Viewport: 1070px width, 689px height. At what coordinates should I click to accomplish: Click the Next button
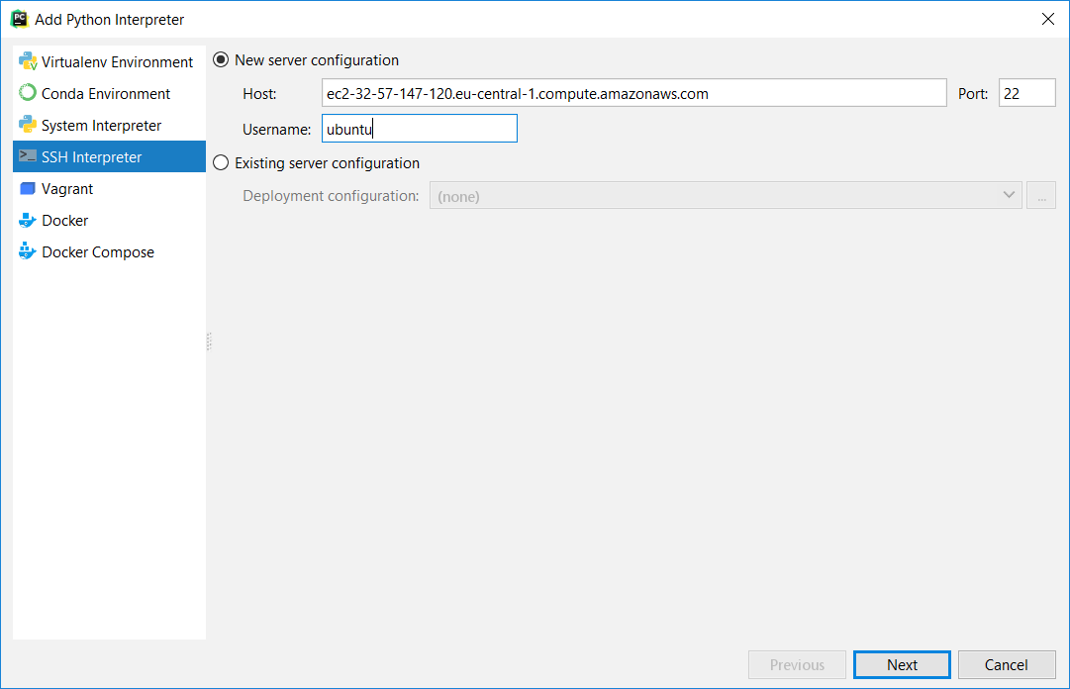(x=902, y=664)
